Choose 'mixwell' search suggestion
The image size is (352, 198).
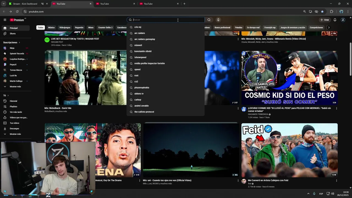(x=166, y=45)
